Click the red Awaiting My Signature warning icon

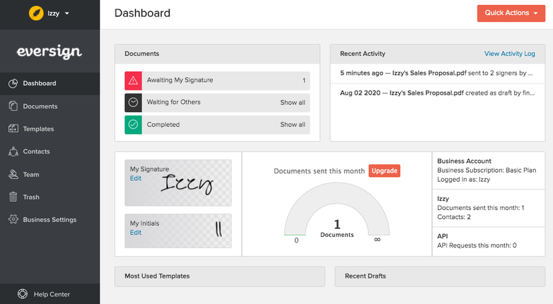pyautogui.click(x=133, y=80)
